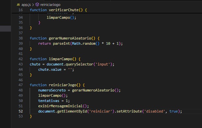Click the true keyword on line 52
The image size is (202, 128).
point(174,111)
